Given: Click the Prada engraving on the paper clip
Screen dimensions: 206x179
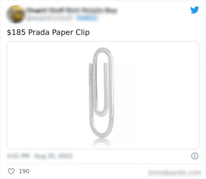Looking at the screenshot, I should point(90,78).
